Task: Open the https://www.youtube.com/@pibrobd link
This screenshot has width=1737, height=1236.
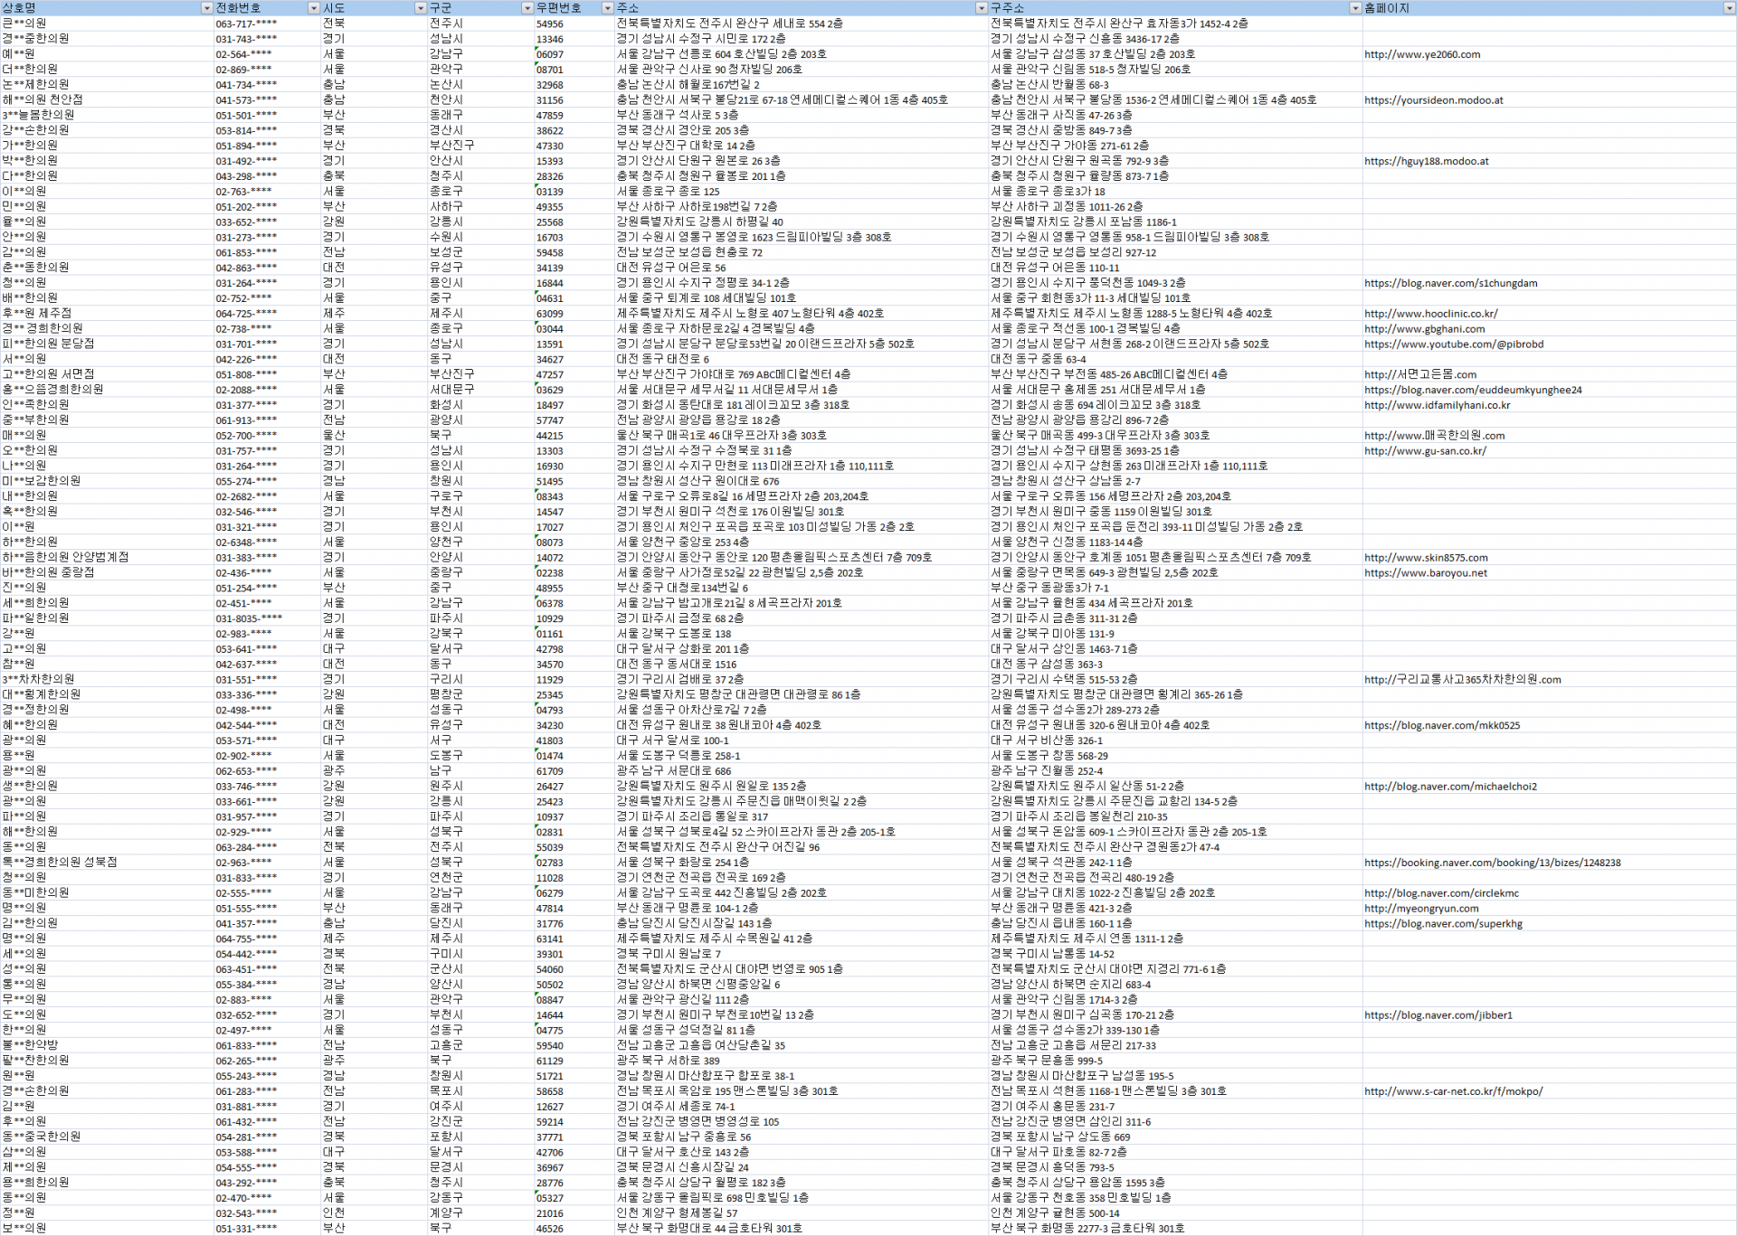Action: tap(1454, 344)
